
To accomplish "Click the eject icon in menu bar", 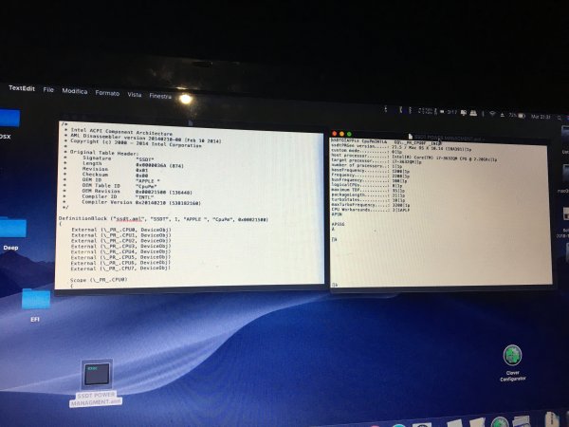I will (x=503, y=115).
